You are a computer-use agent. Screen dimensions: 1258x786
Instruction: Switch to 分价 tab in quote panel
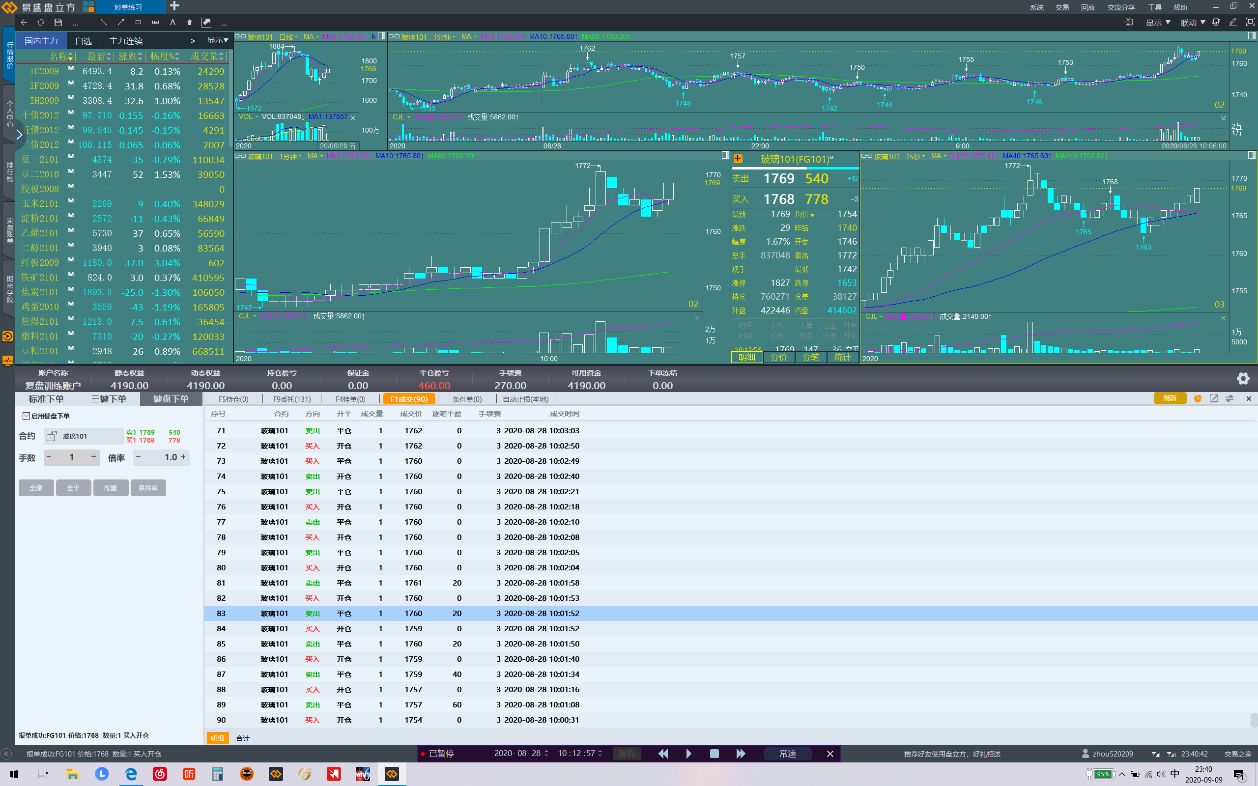click(779, 357)
